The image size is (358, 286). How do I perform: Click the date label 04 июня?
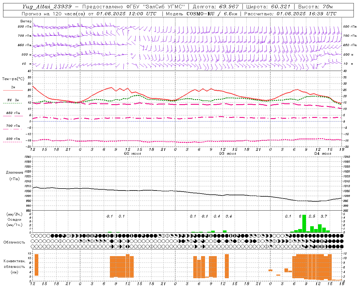click(323, 154)
